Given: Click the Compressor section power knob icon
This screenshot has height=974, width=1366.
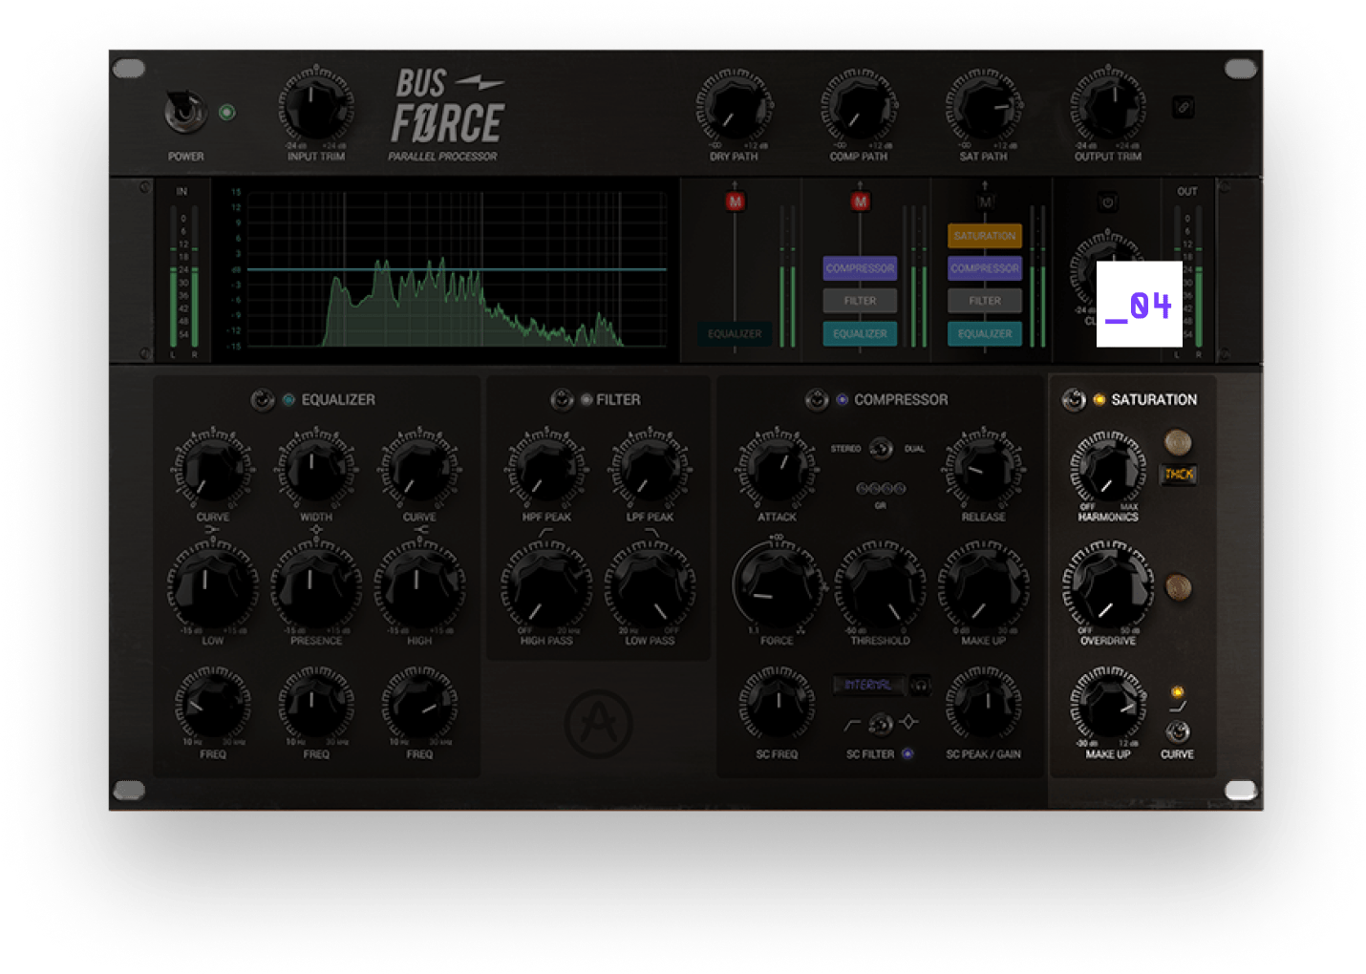Looking at the screenshot, I should pos(818,400).
